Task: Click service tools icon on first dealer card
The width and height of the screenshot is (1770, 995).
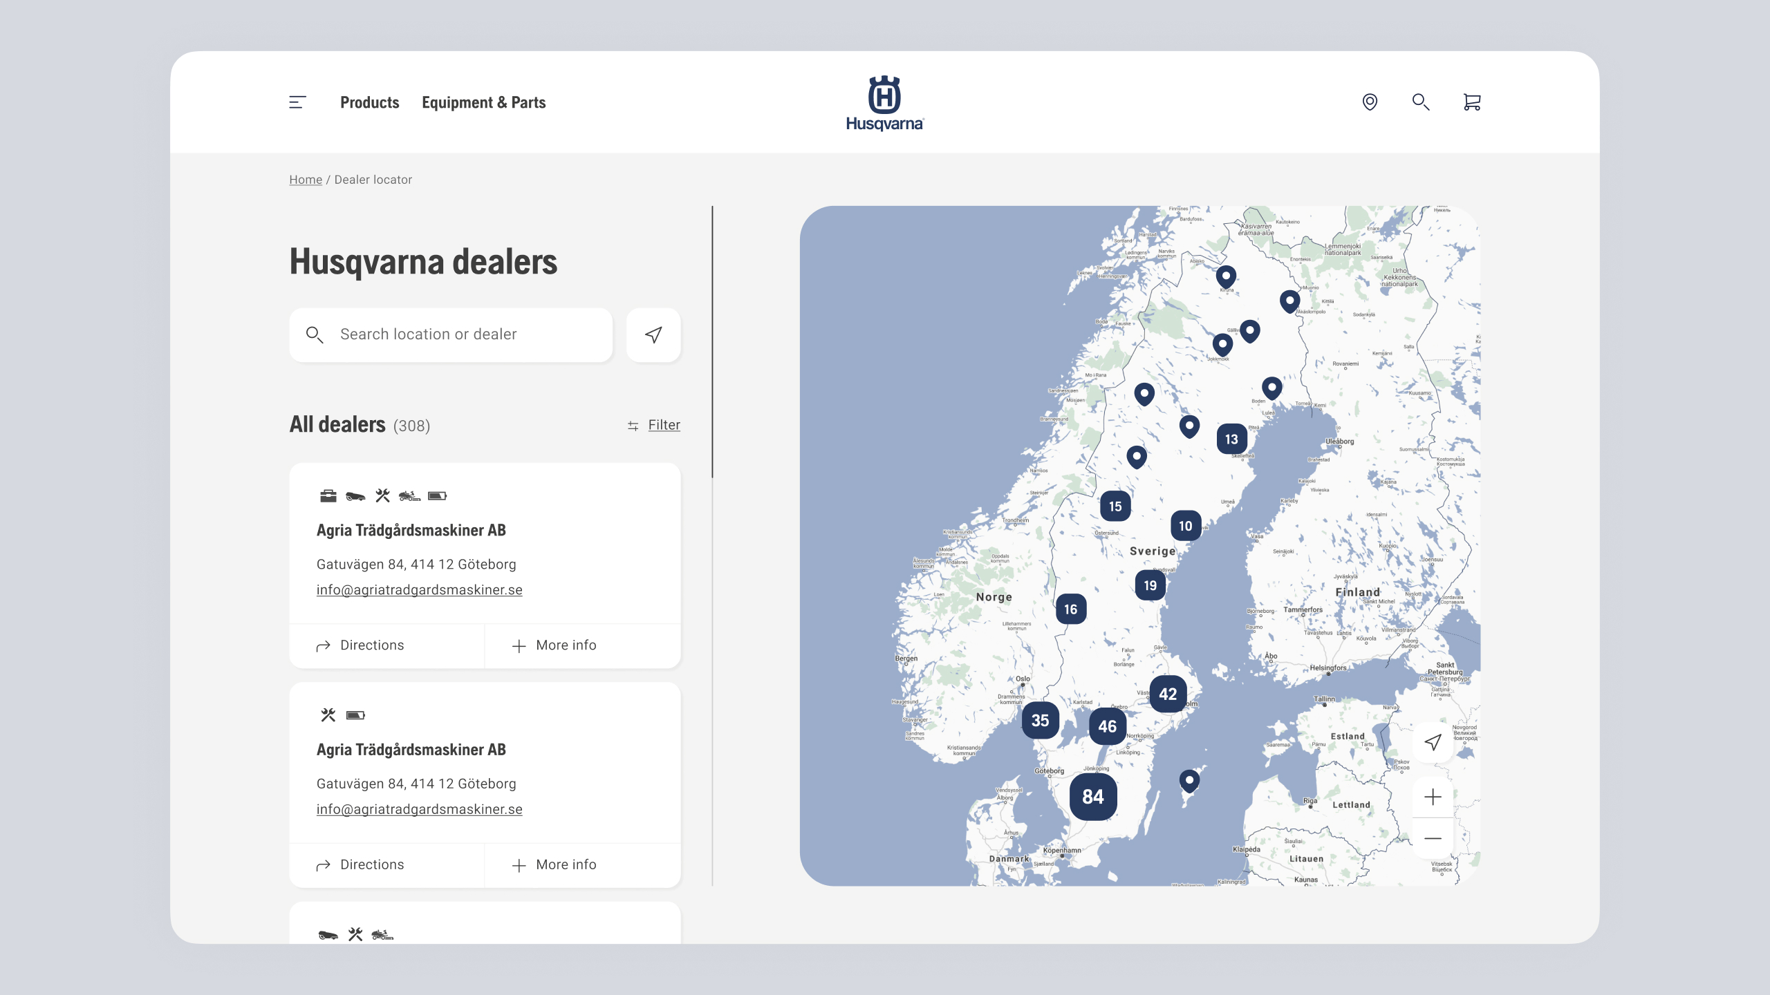Action: click(x=382, y=495)
